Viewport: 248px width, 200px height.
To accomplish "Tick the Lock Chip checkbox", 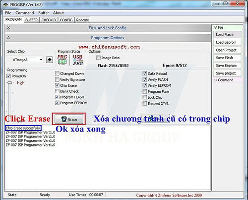I will (145, 97).
